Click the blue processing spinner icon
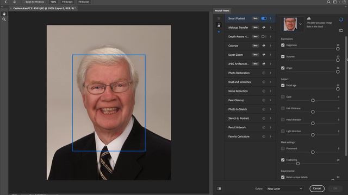Viewport: 348px width, 195px height. coord(341,19)
